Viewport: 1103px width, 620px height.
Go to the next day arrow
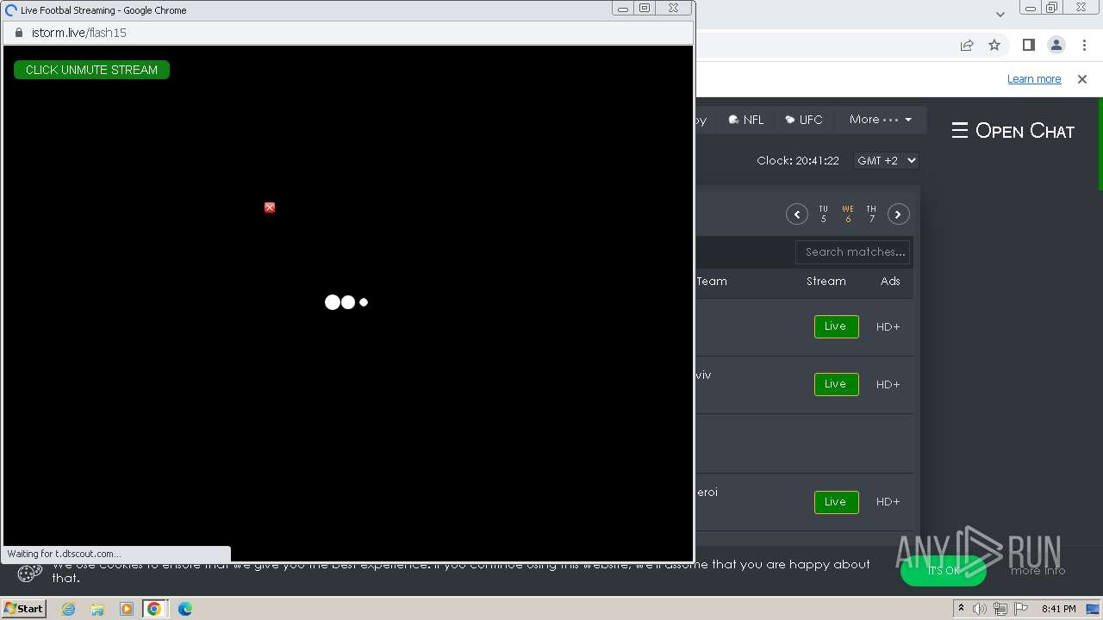pos(899,214)
